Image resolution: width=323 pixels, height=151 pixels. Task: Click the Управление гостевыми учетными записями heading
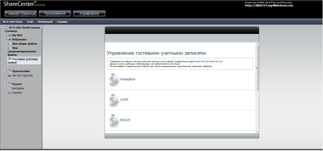156,53
